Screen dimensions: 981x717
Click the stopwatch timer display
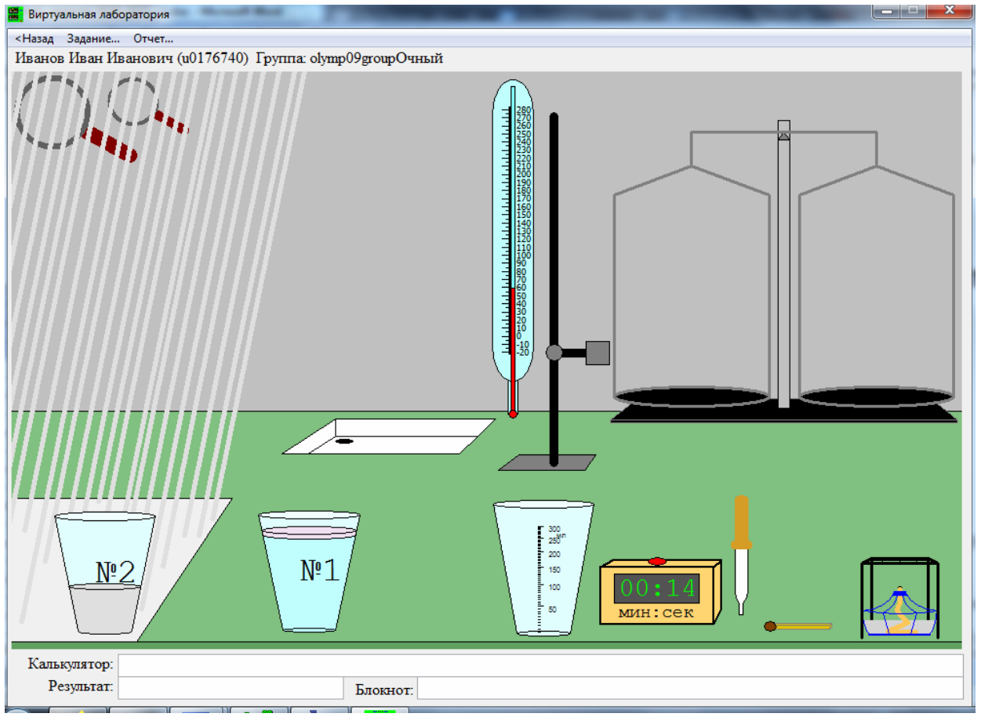(x=657, y=588)
